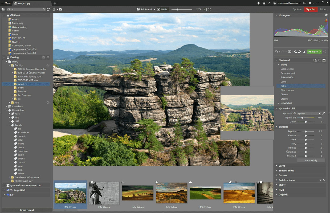Switch to the Editor tab
The height and width of the screenshot is (213, 330).
pyautogui.click(x=323, y=9)
